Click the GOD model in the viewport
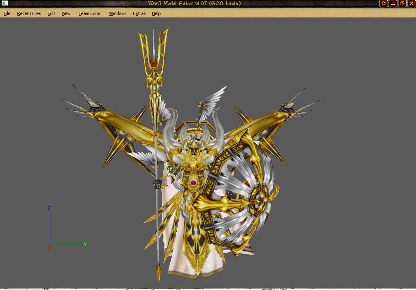Image resolution: width=416 pixels, height=290 pixels. tap(189, 155)
